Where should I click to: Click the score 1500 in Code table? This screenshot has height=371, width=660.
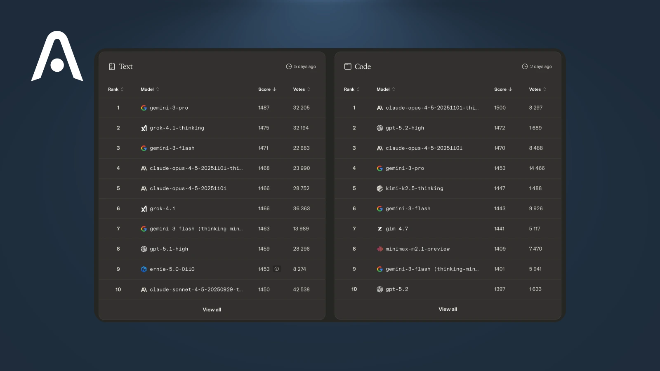[x=500, y=108]
